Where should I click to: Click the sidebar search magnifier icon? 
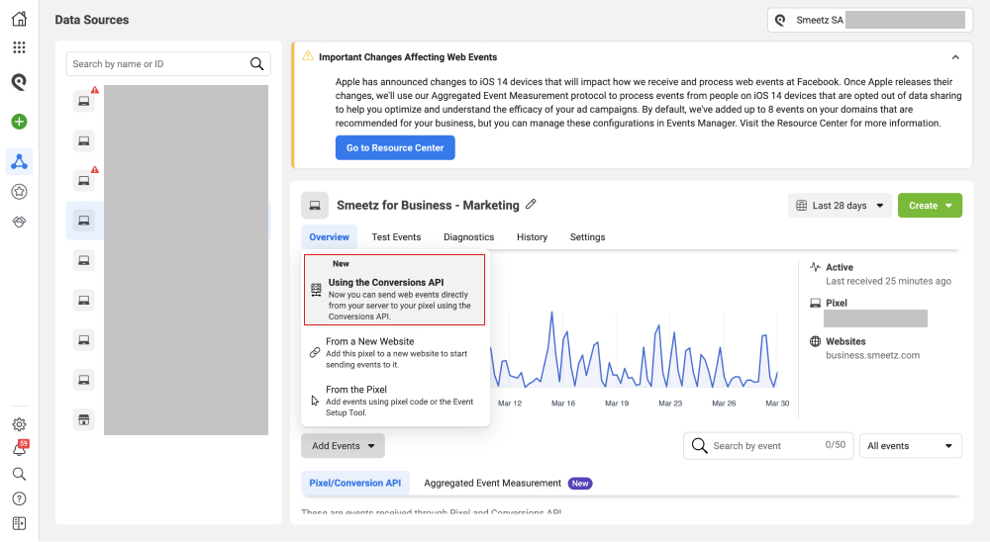(x=19, y=474)
